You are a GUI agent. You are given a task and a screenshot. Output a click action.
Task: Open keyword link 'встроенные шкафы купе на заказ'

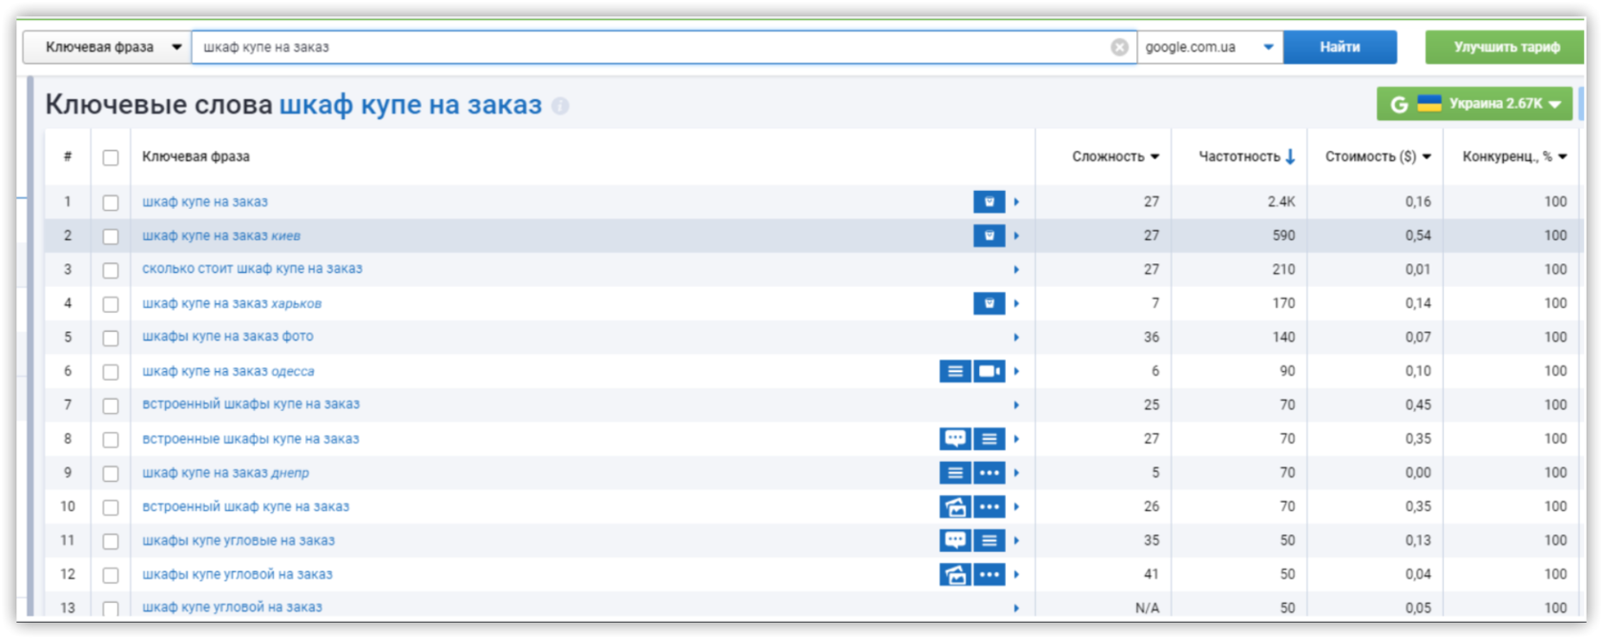point(251,439)
